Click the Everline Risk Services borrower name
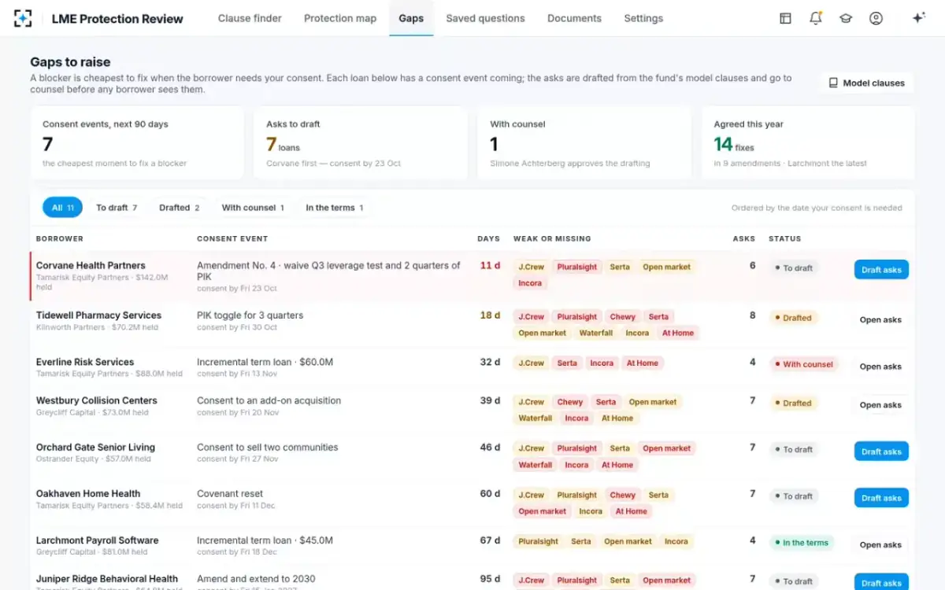Screen dimensions: 945x590 85,362
